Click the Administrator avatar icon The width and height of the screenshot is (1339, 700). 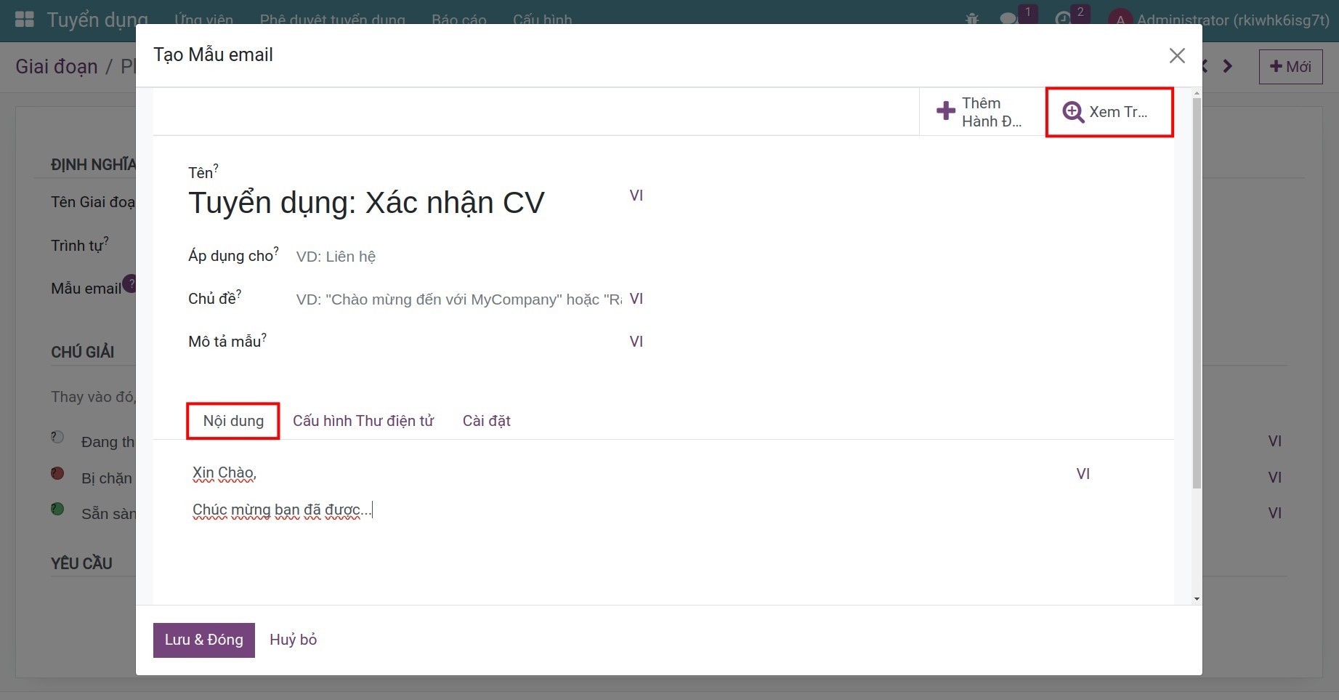tap(1120, 20)
